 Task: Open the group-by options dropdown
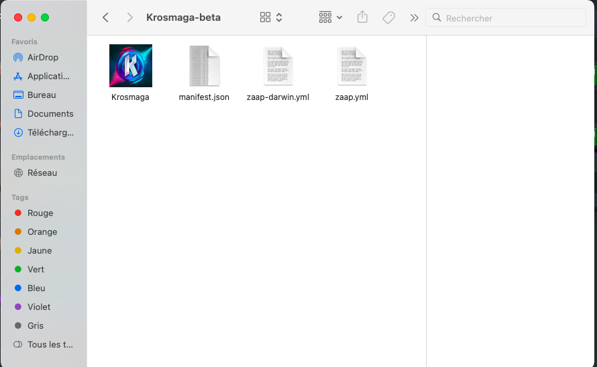[x=330, y=17]
